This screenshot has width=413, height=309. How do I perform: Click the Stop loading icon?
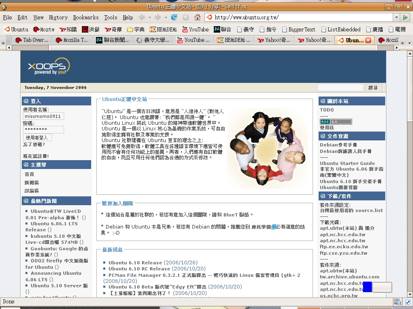coord(186,17)
